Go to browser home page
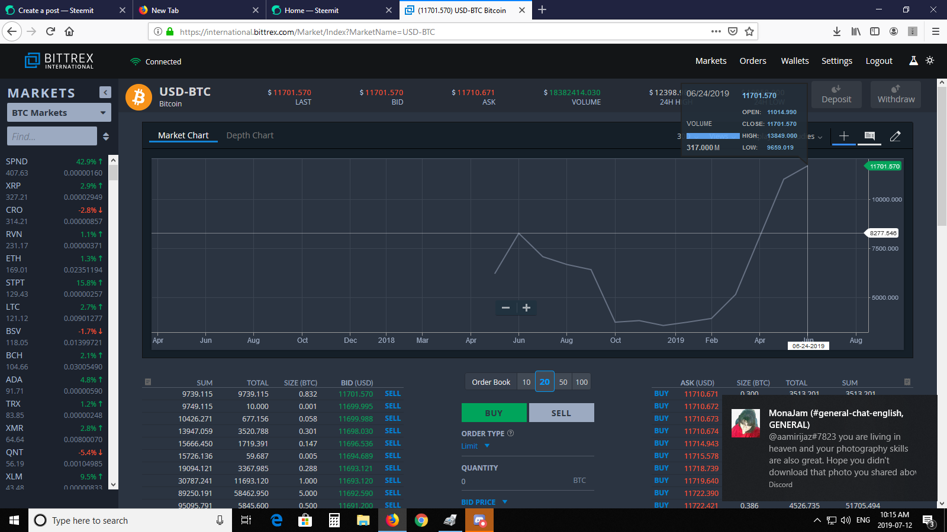947x532 pixels. [69, 31]
